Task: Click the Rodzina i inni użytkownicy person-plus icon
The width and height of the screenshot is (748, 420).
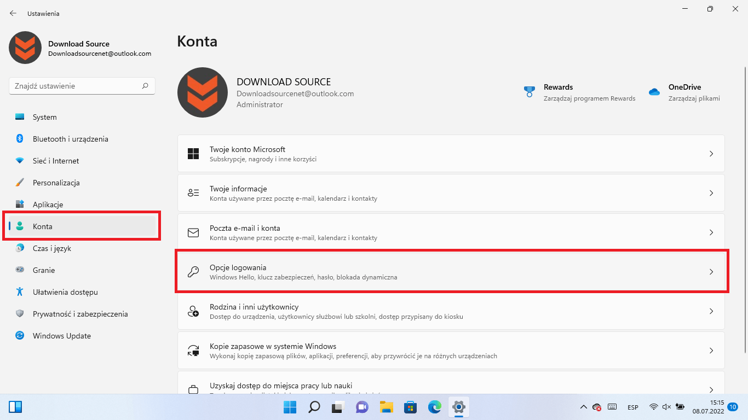Action: tap(193, 311)
